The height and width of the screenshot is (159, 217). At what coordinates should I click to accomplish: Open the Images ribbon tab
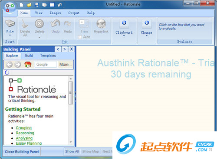click(55, 13)
